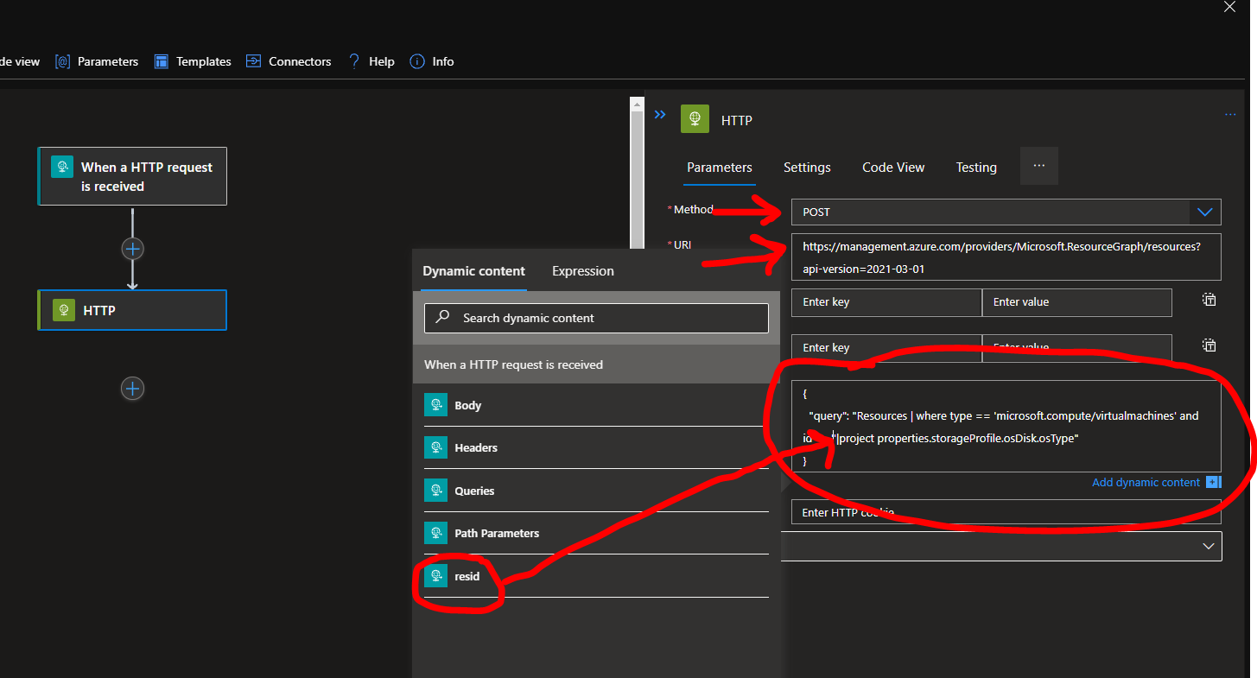The image size is (1257, 678).
Task: Switch to the Expression tab in dynamic content
Action: point(582,270)
